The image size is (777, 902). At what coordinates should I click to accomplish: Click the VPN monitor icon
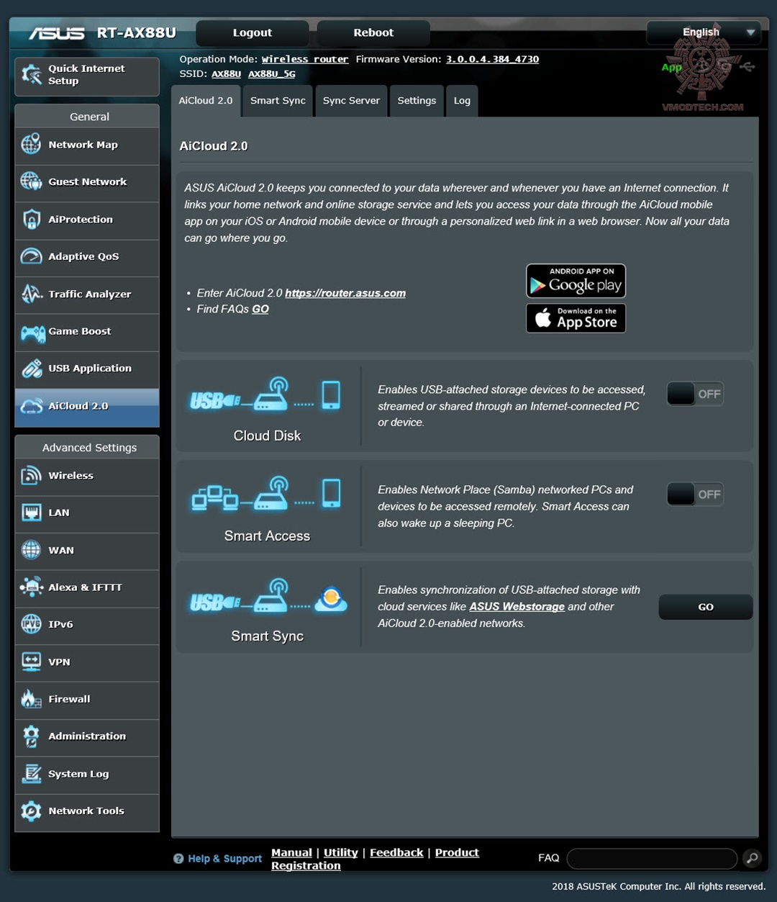click(x=31, y=662)
